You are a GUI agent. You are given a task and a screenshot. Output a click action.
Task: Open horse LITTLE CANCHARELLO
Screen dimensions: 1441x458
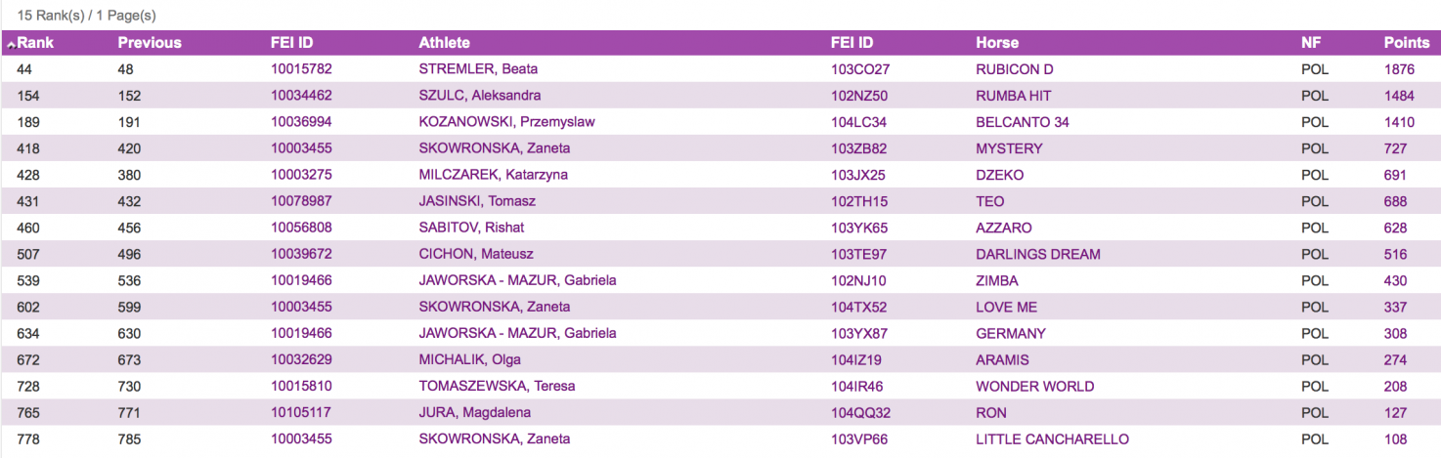pos(1052,438)
